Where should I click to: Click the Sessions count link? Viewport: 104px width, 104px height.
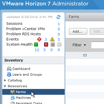[x=59, y=24]
